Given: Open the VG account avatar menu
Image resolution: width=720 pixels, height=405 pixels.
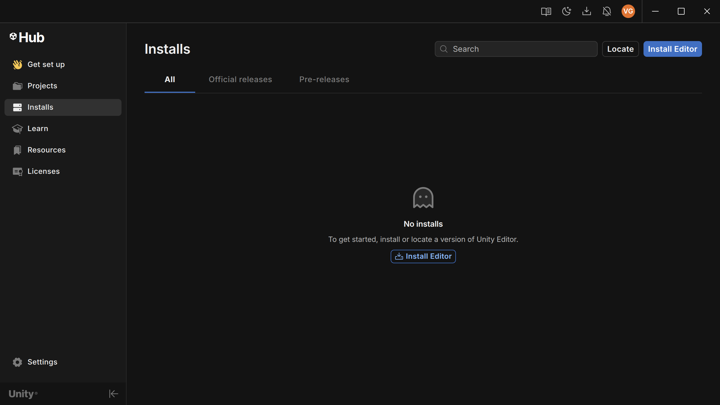Looking at the screenshot, I should click(628, 12).
